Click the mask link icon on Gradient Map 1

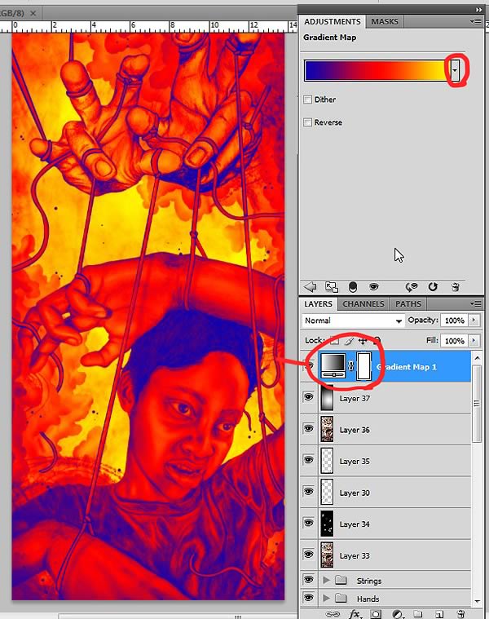tap(351, 366)
